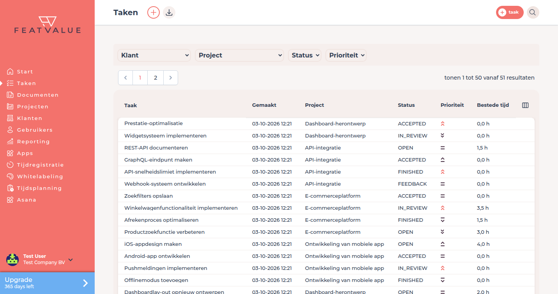This screenshot has width=558, height=294.
Task: Open Asana in the sidebar
Action: pos(21,200)
